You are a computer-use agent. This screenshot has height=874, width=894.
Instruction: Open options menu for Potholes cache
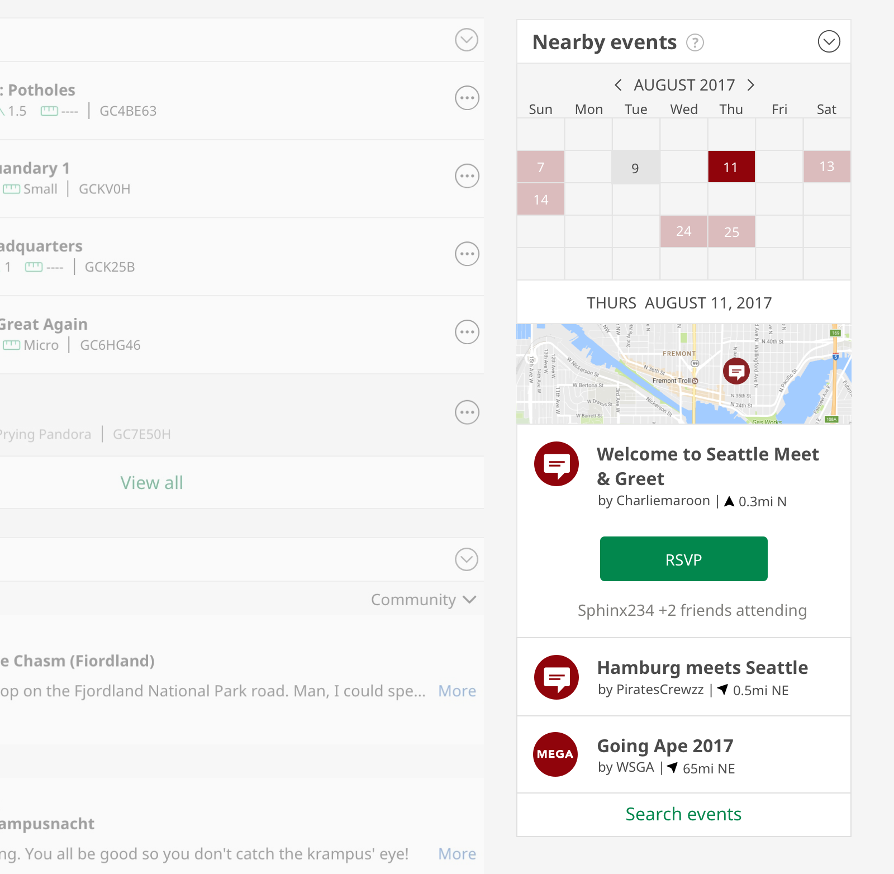click(467, 98)
